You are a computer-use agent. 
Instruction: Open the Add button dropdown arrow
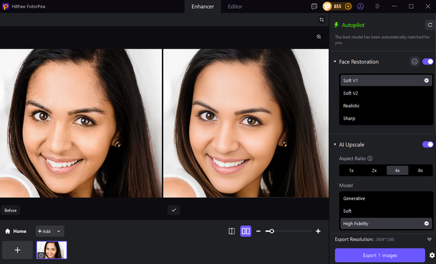pos(59,231)
